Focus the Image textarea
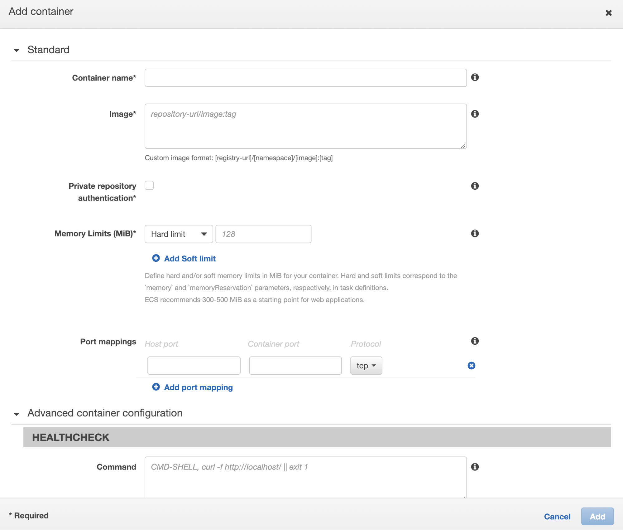Screen dimensions: 623x530 (x=305, y=126)
